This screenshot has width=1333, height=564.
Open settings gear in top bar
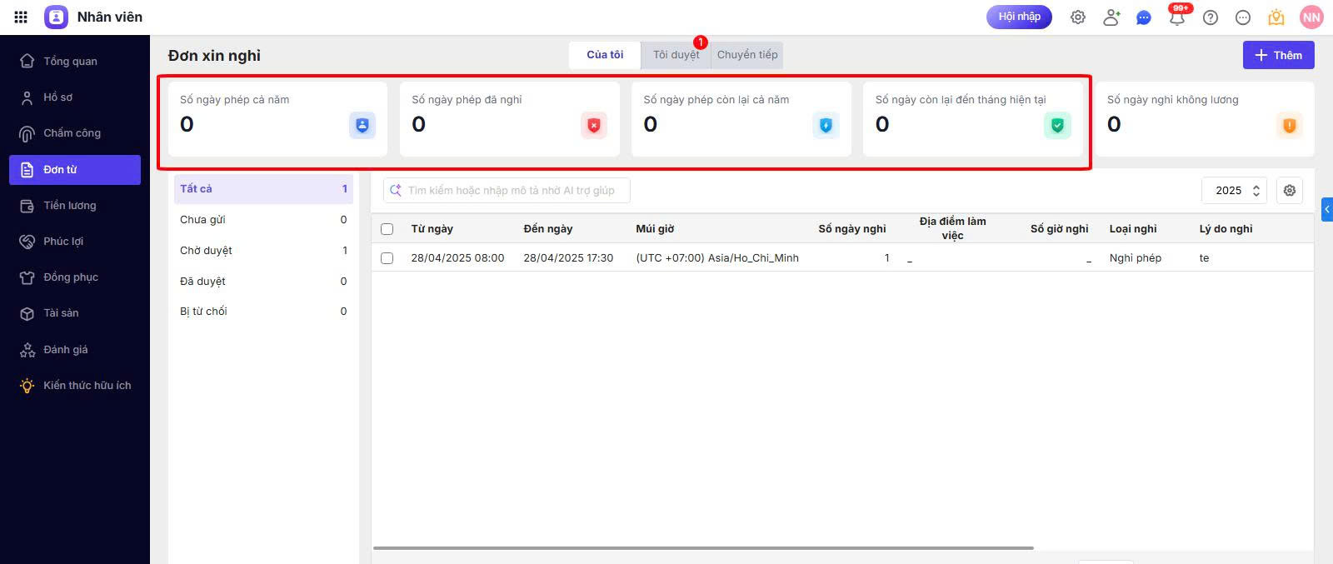coord(1078,17)
